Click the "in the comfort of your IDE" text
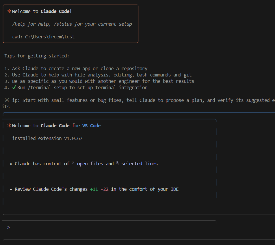This screenshot has width=275, height=245. pos(145,189)
